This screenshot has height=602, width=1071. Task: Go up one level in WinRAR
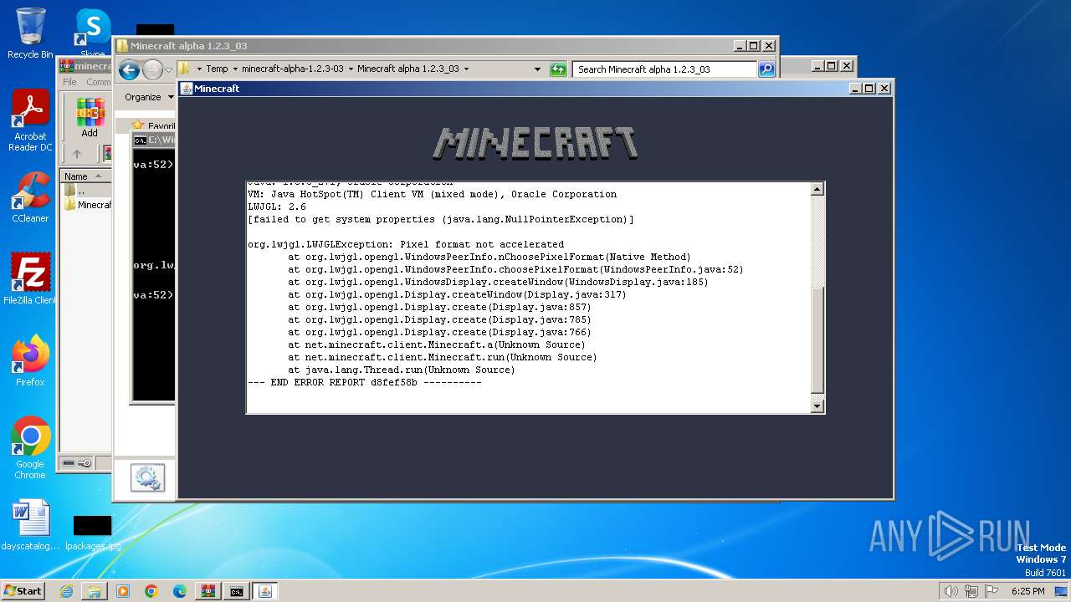[x=77, y=154]
